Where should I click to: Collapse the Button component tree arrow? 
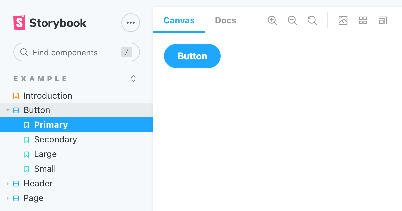click(x=8, y=110)
